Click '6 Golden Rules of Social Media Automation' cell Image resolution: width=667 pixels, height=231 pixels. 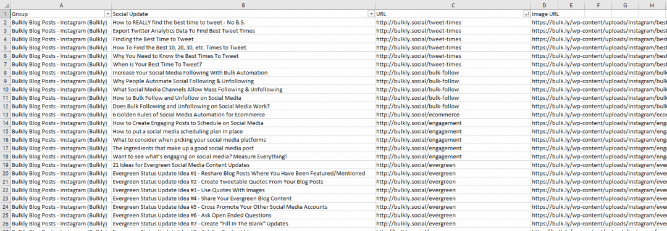(x=243, y=115)
